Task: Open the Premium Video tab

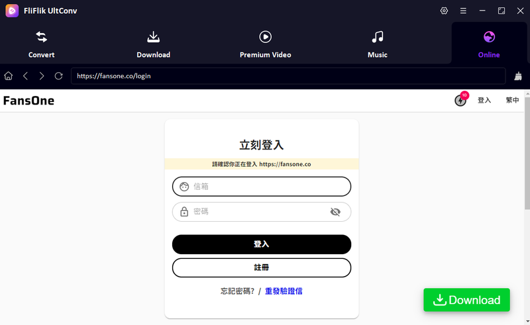Action: pos(266,44)
